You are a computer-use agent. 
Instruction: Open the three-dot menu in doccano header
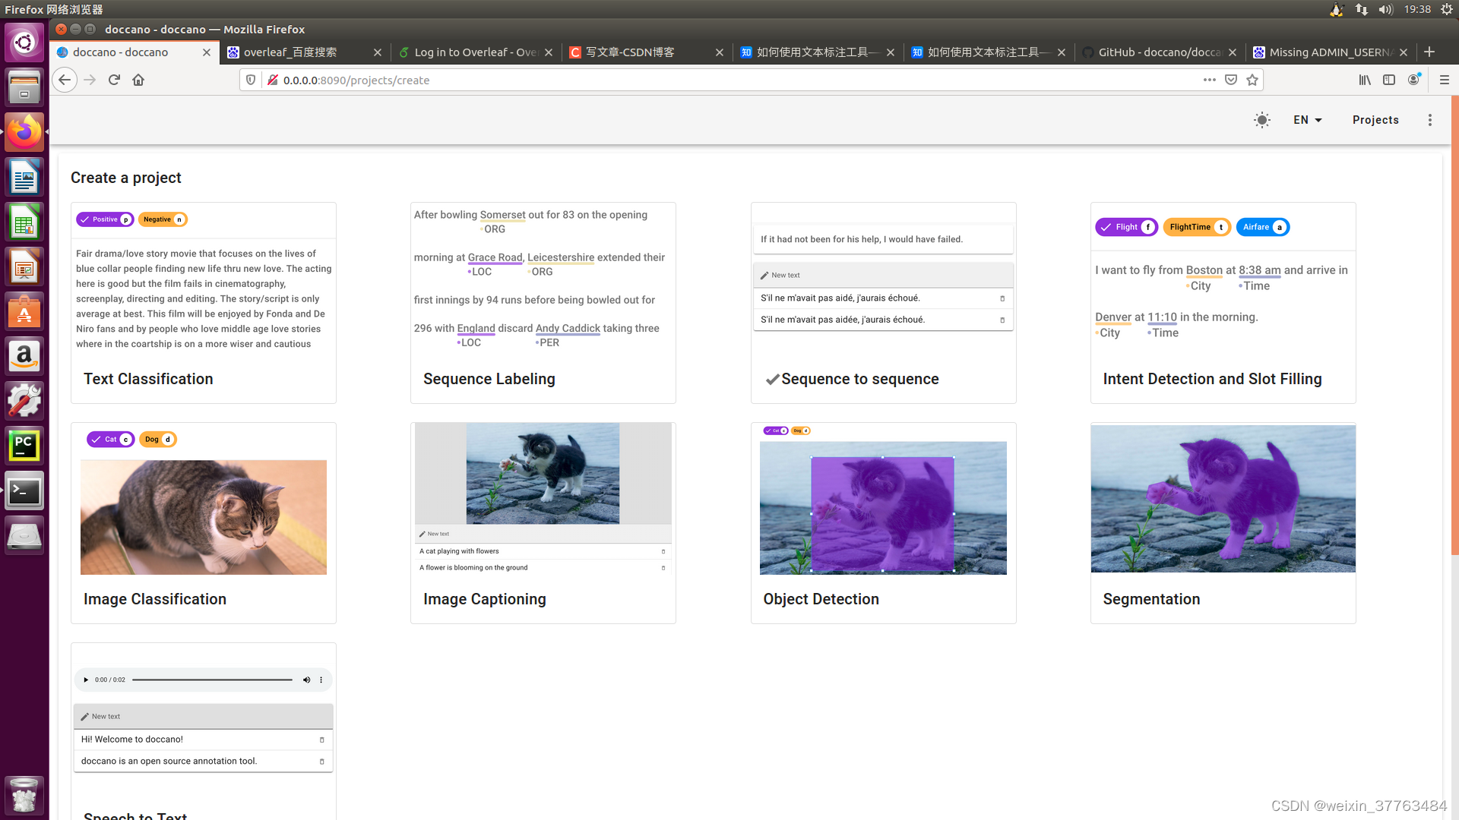(1429, 120)
